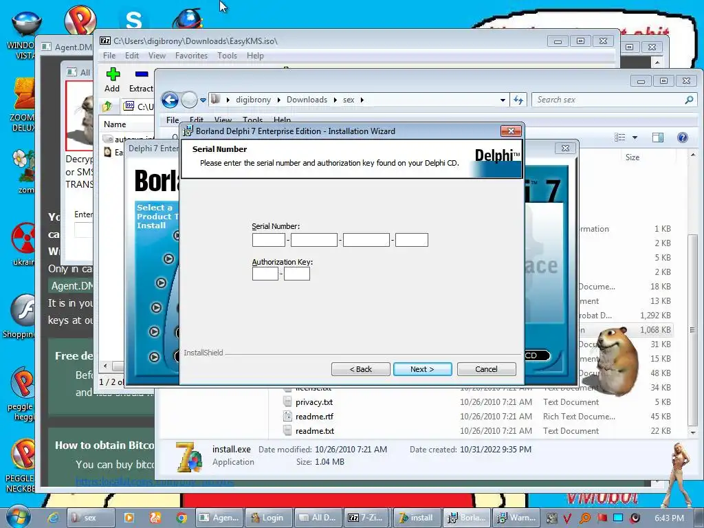This screenshot has width=704, height=528.
Task: Select the readme.rtf file
Action: (x=314, y=416)
